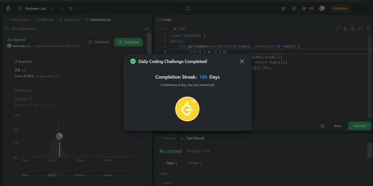Go to previous problem arrow
Viewport: 373px width, 186px height.
click(53, 8)
